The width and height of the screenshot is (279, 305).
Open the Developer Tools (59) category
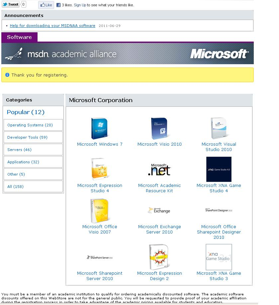click(x=33, y=137)
